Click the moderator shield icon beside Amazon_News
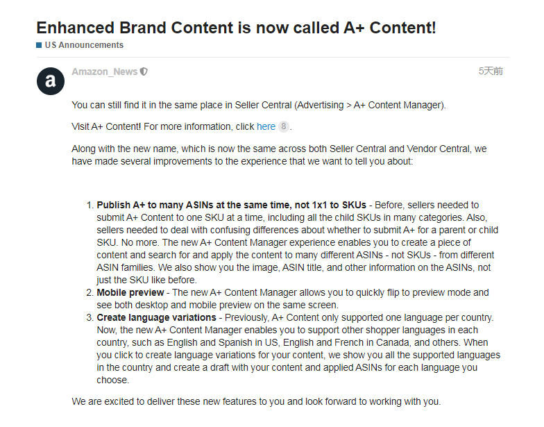Viewport: 544px width, 427px height. 144,72
